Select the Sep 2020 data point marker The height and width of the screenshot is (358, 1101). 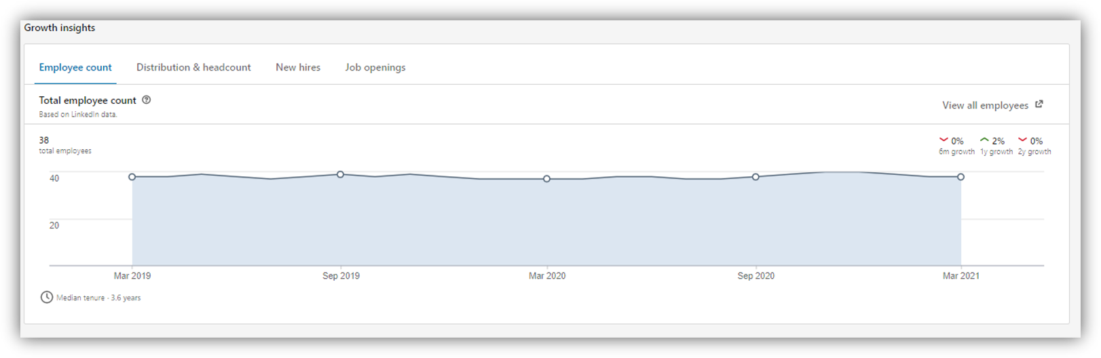click(755, 177)
